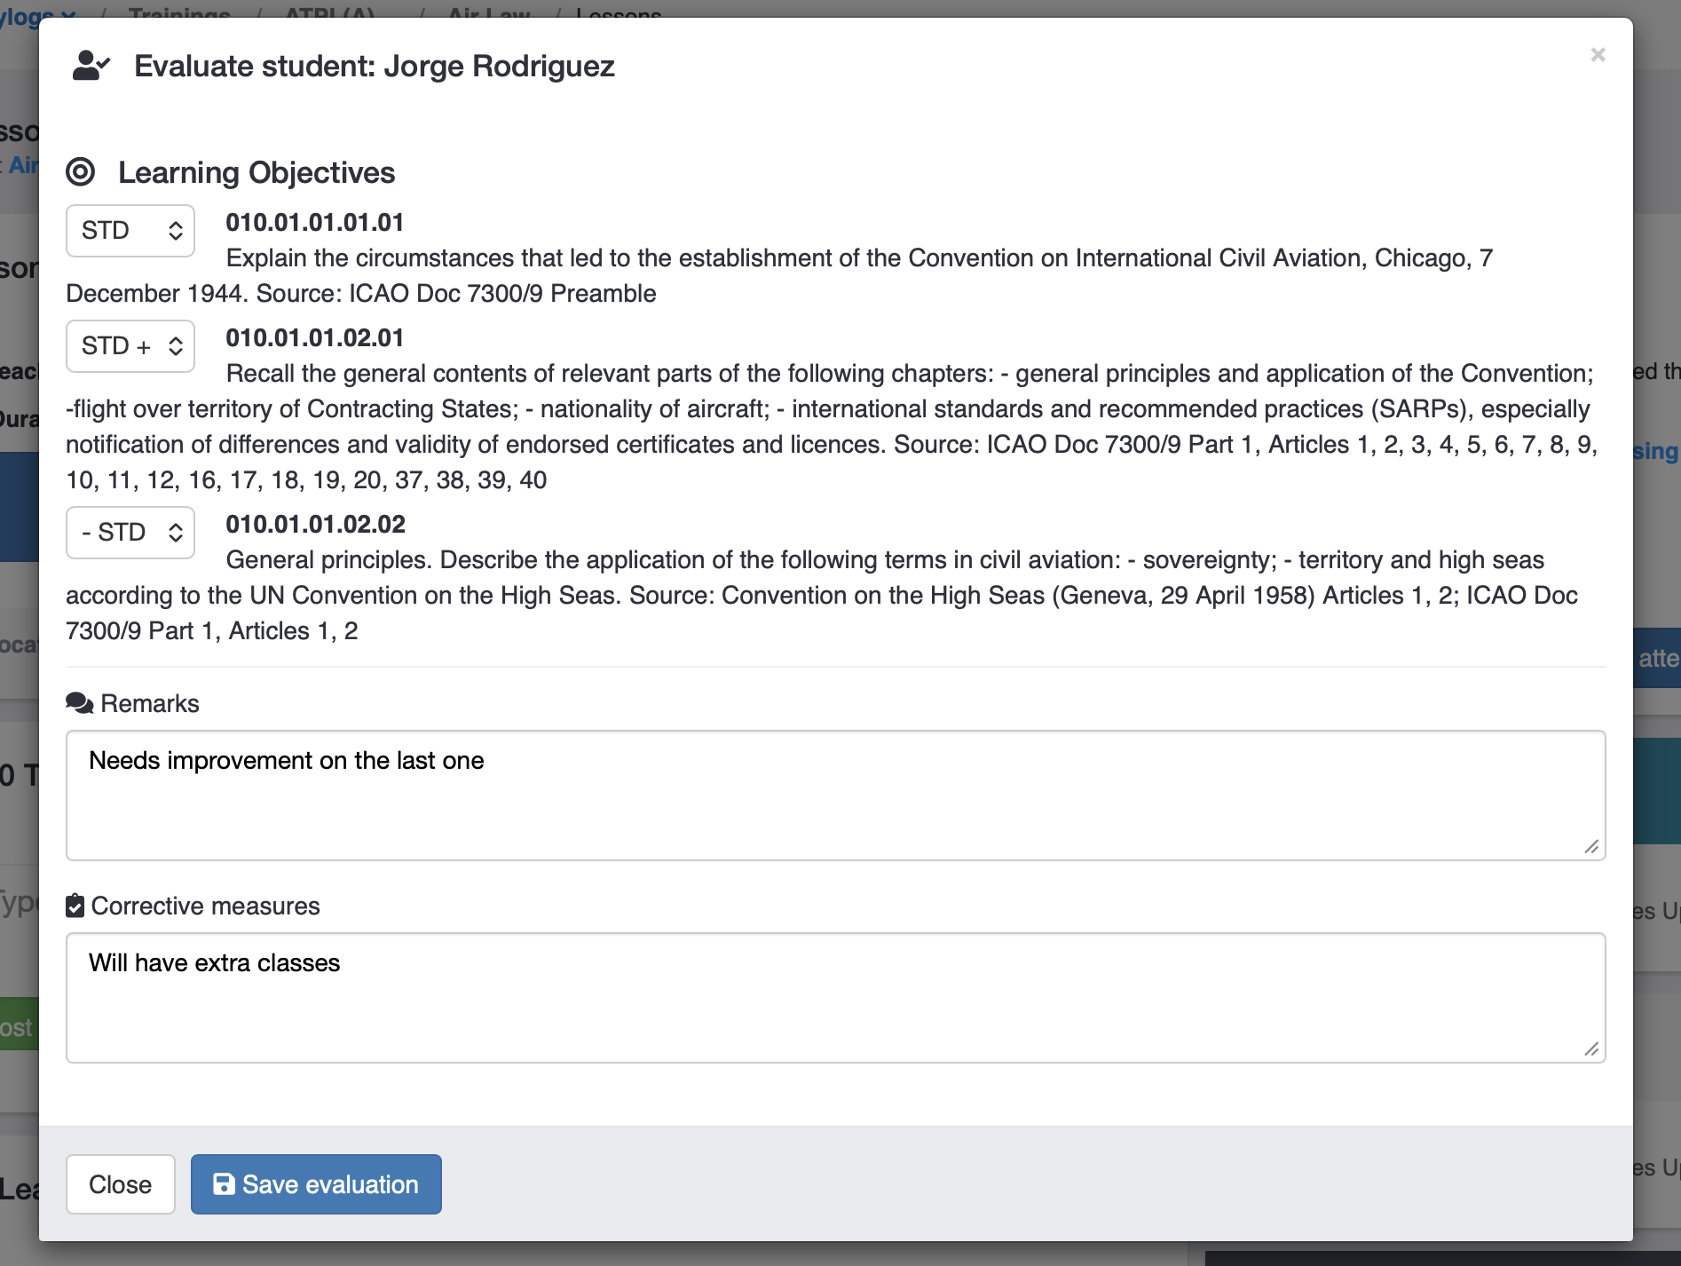Dismiss the dialog using the X icon
This screenshot has height=1266, width=1681.
coord(1598,54)
